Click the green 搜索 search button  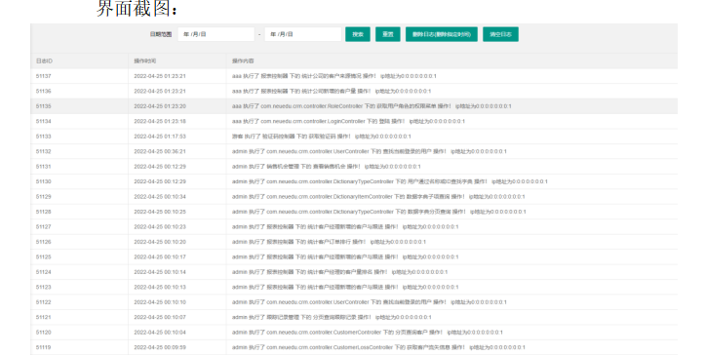click(358, 34)
